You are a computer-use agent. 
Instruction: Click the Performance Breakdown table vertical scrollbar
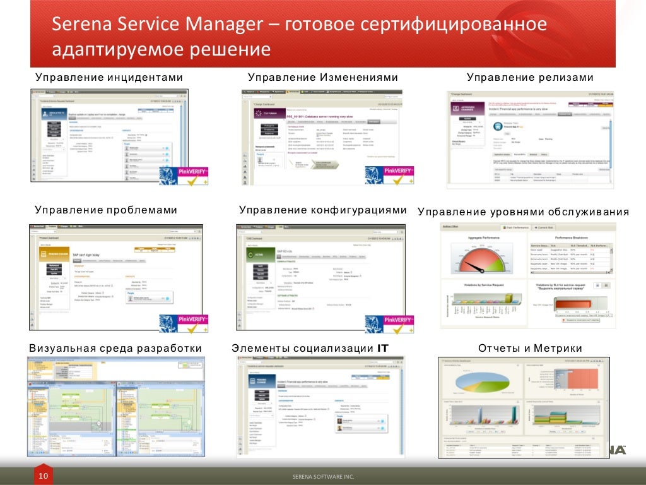pos(611,259)
